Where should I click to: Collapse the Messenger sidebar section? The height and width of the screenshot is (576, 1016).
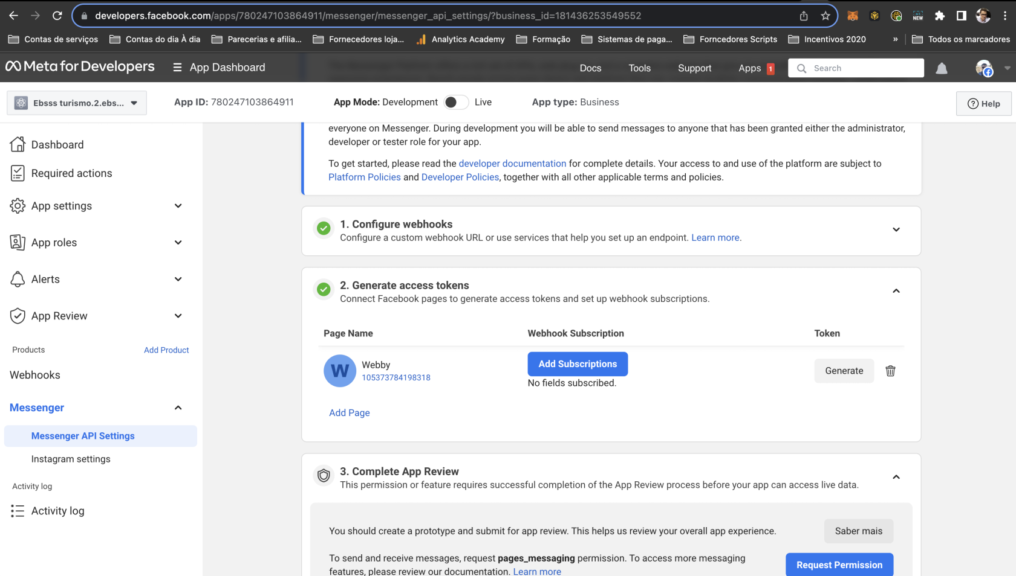coord(178,408)
